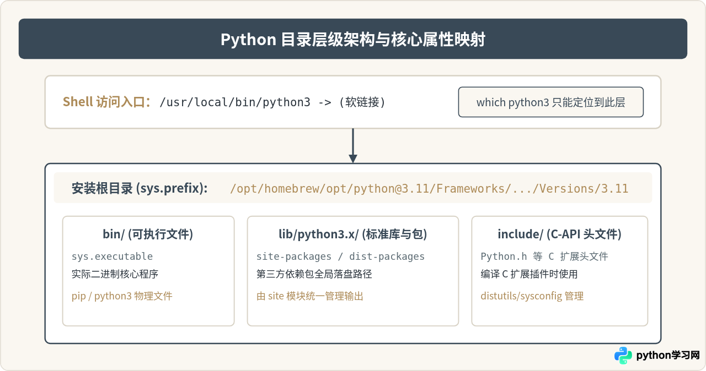Click the title 'Python 目录层级架构与核心属性映射'
Image resolution: width=706 pixels, height=371 pixels.
point(353,40)
